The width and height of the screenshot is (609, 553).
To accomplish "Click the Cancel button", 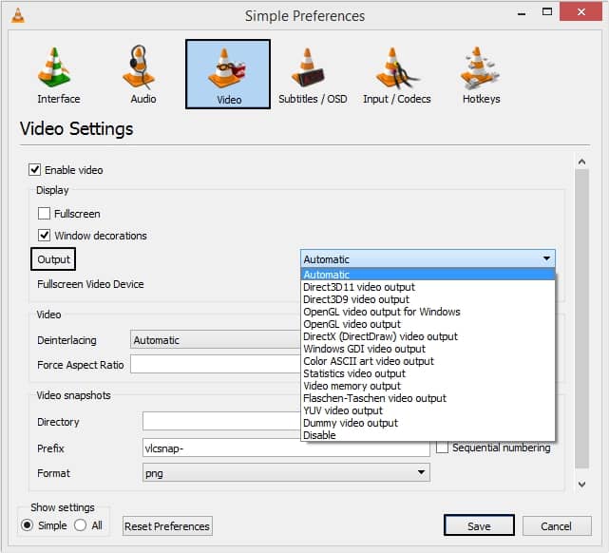I will [x=557, y=526].
